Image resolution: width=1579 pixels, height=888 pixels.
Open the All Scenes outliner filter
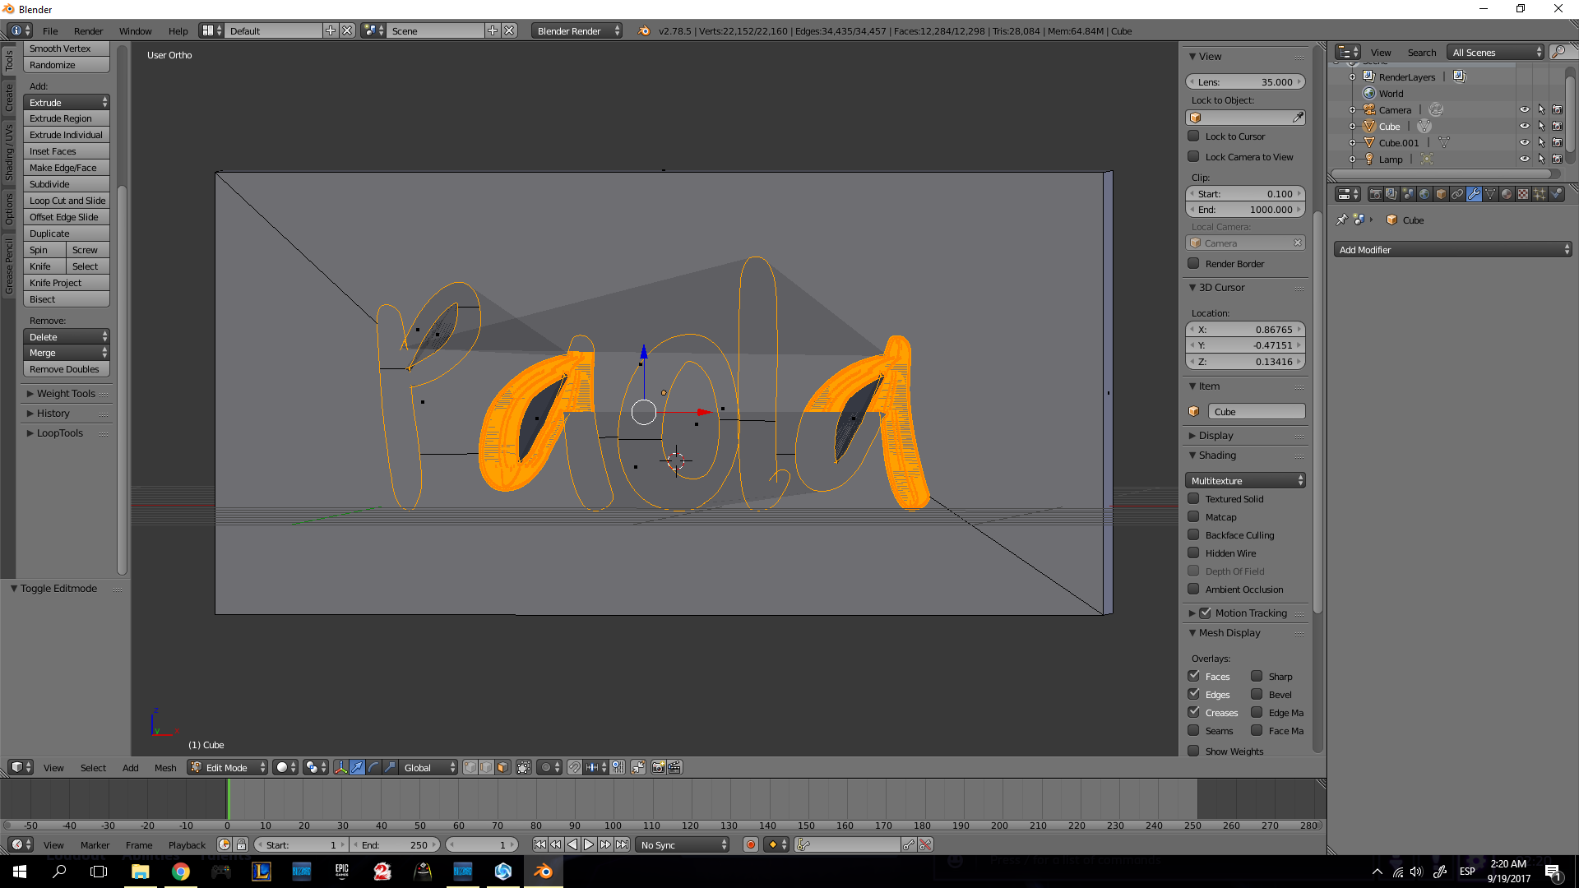point(1496,52)
